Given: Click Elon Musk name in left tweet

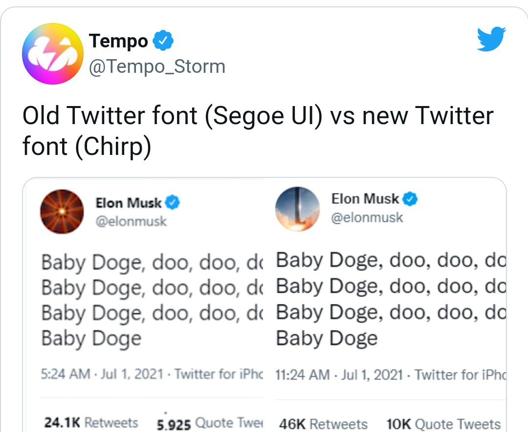Looking at the screenshot, I should tap(129, 203).
